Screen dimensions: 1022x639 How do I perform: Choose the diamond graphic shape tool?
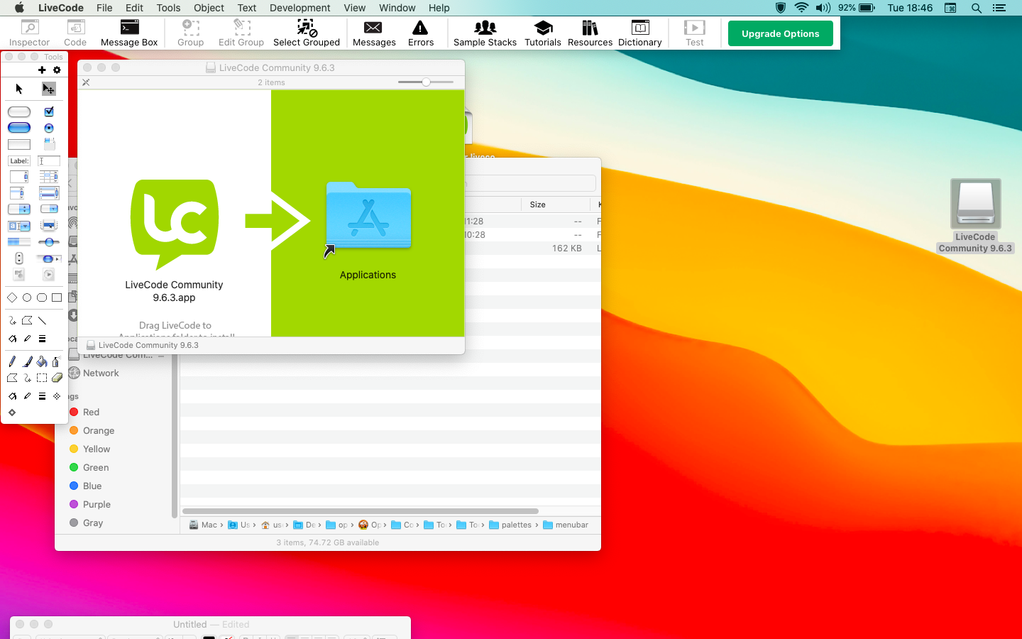[x=12, y=297]
